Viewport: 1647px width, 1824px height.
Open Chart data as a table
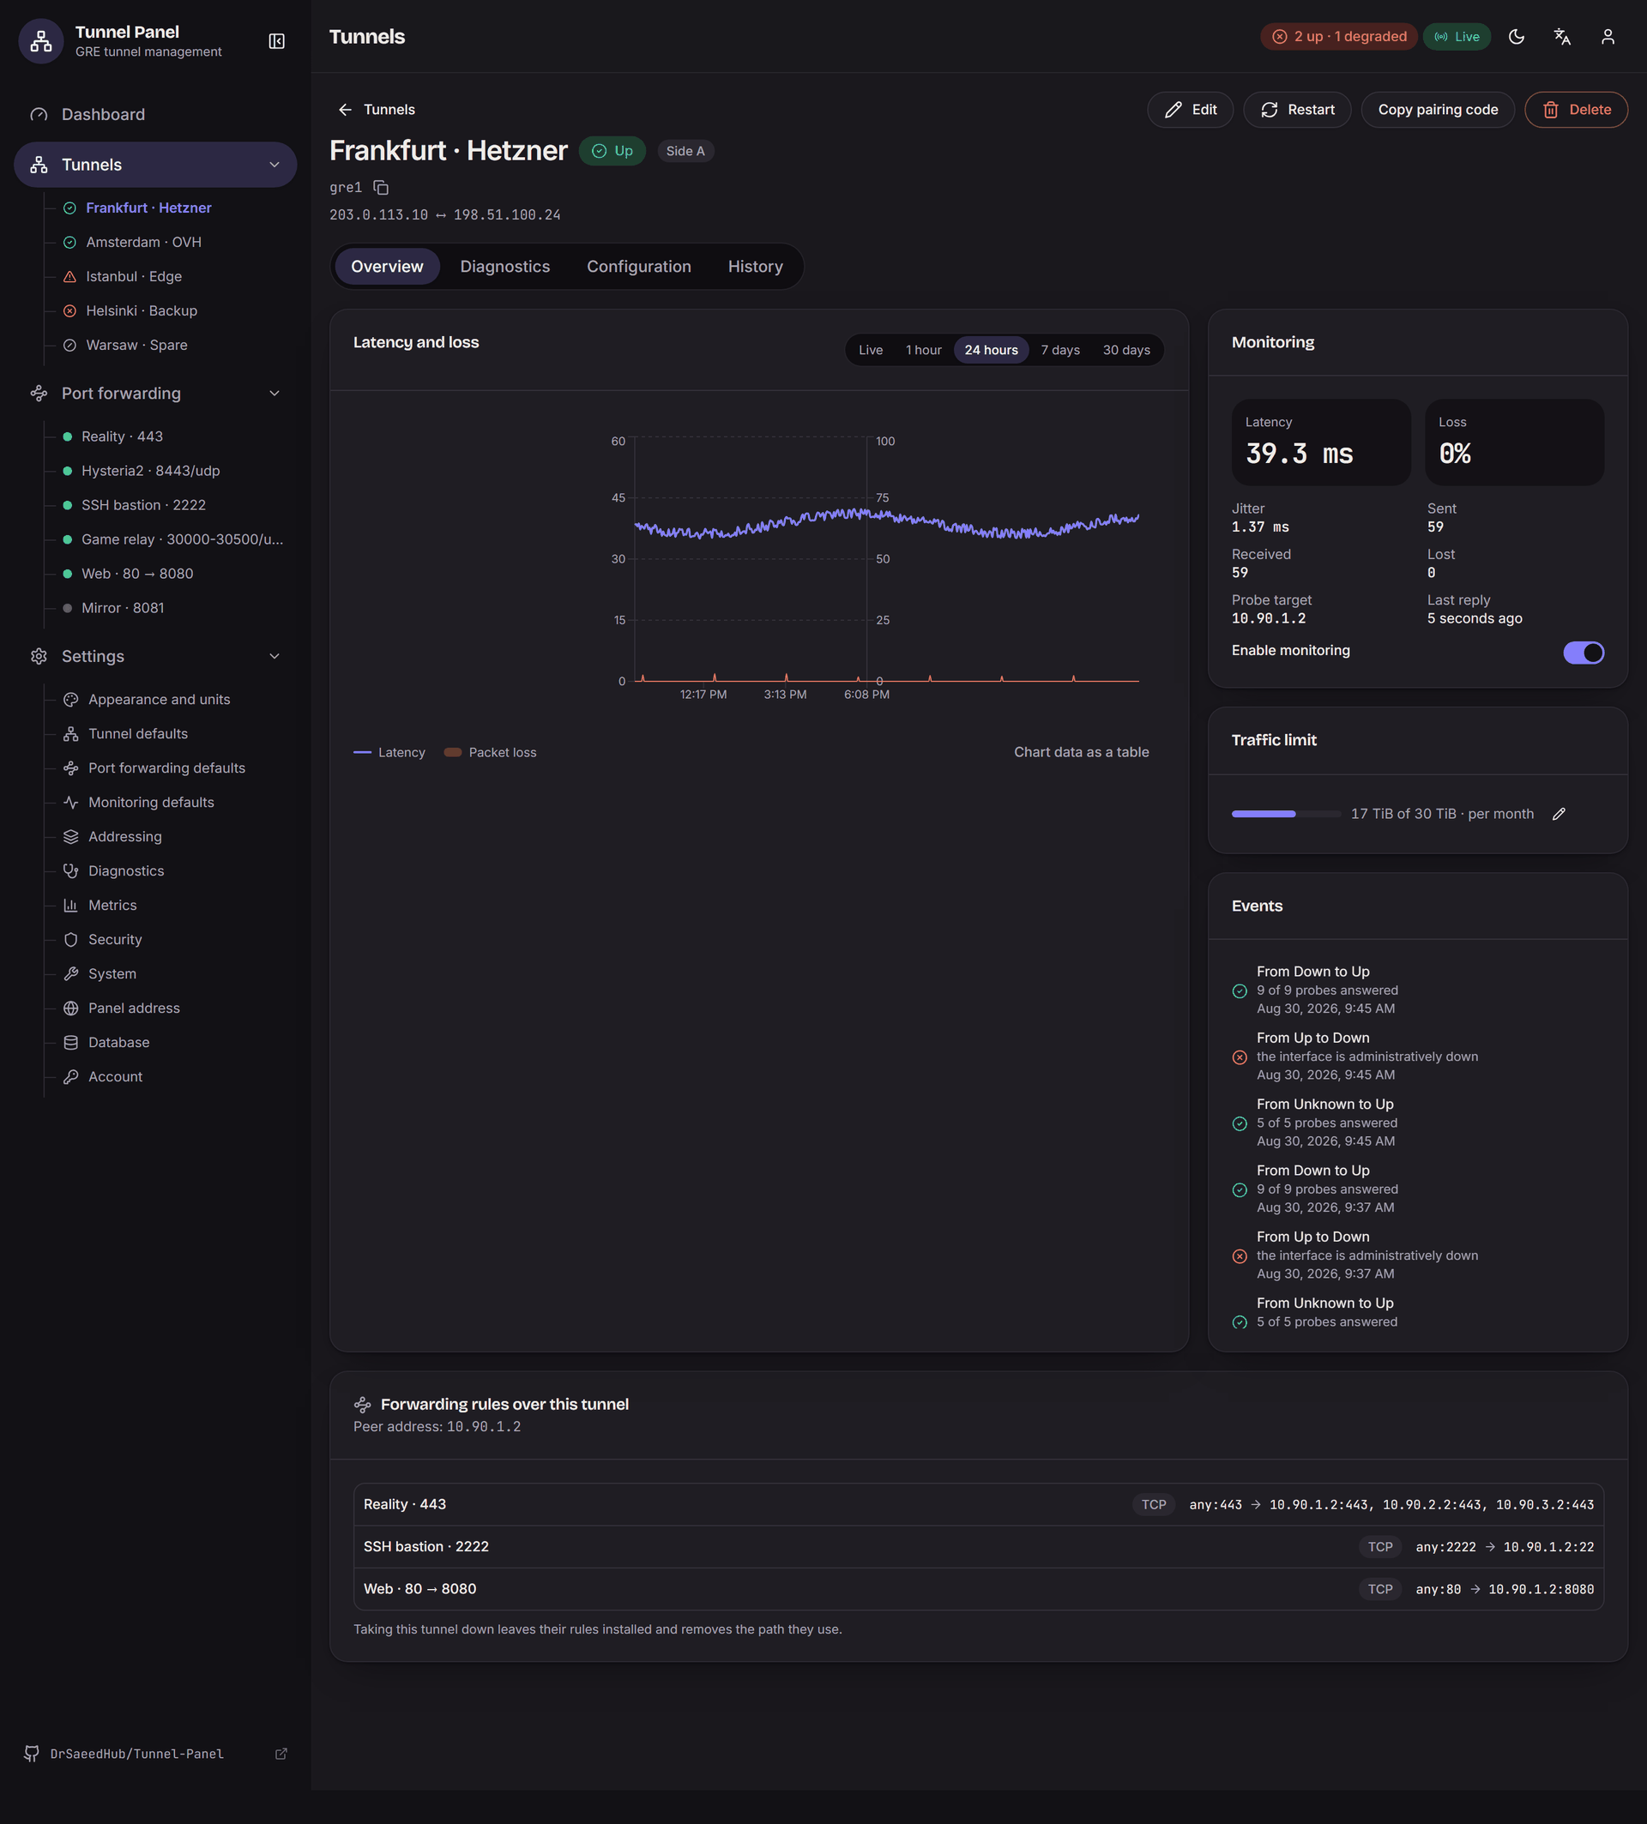point(1081,752)
